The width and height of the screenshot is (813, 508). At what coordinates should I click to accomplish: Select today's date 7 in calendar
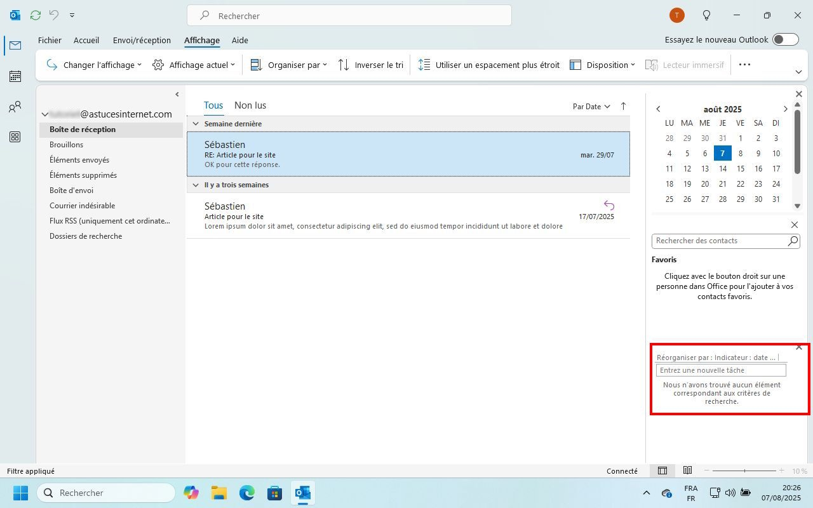[722, 153]
